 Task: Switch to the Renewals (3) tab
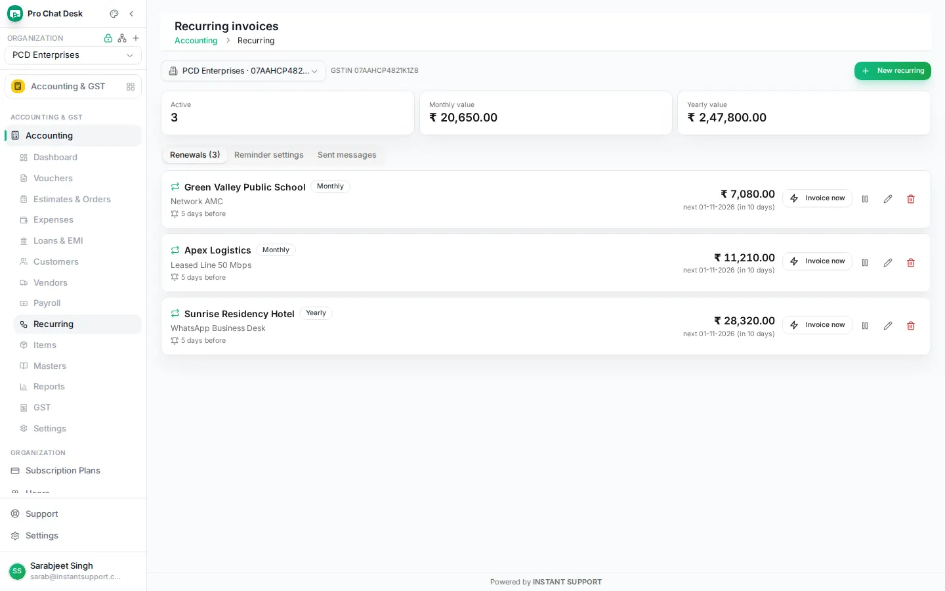coord(195,155)
